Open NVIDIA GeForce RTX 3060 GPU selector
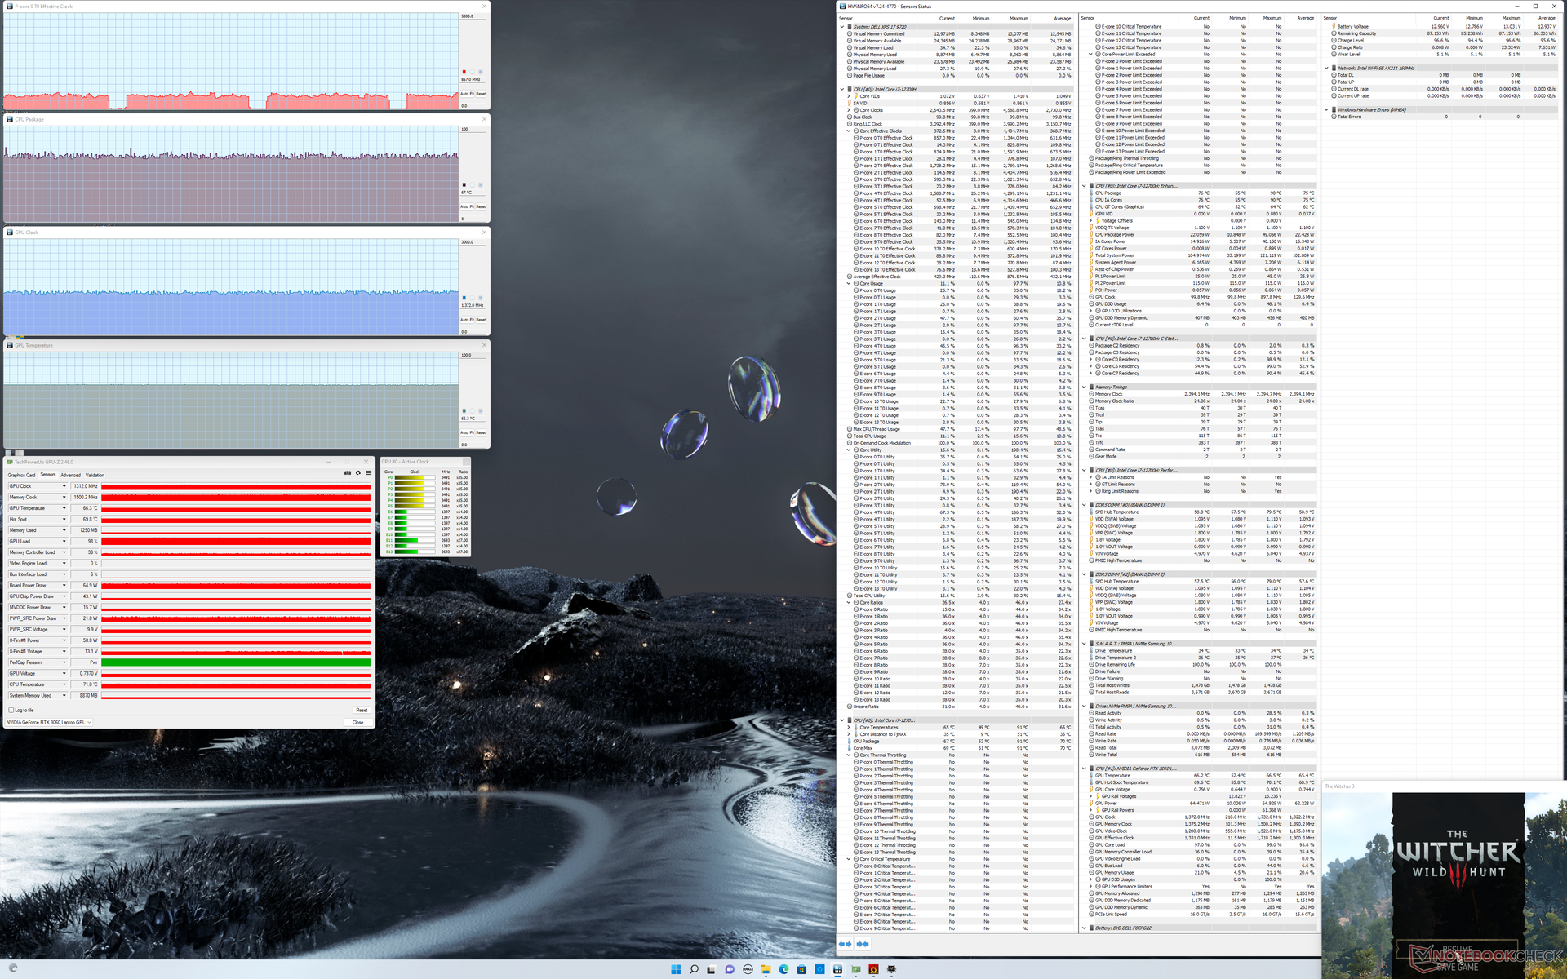Image resolution: width=1567 pixels, height=979 pixels. [49, 722]
